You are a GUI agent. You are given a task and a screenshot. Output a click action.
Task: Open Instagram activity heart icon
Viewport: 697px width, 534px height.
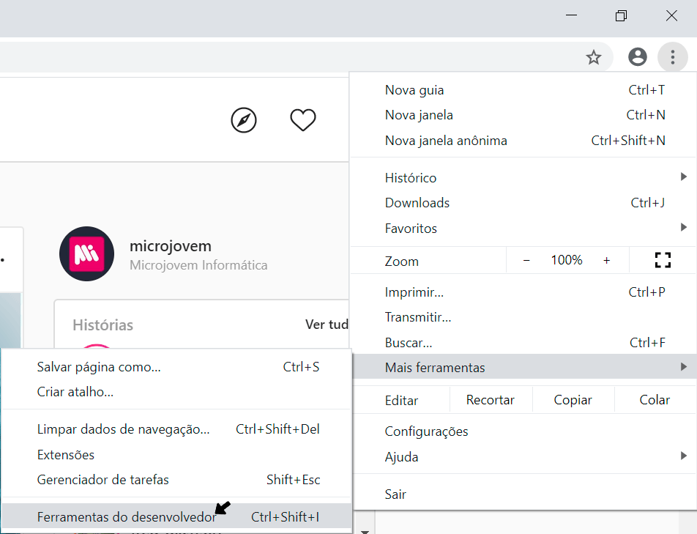pyautogui.click(x=303, y=120)
